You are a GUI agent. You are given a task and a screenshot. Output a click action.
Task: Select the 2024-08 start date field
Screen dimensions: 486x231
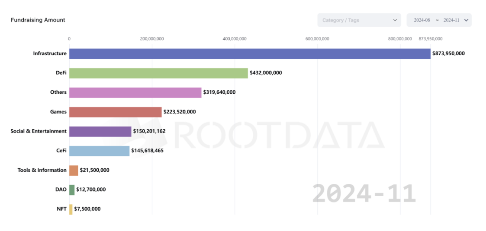pos(422,20)
